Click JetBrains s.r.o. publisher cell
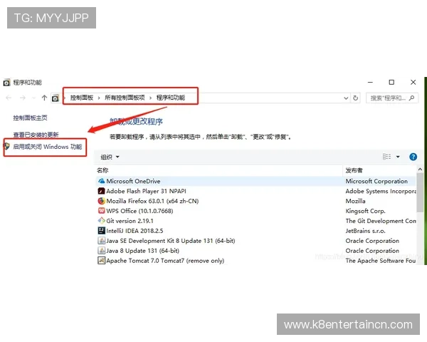 365,231
